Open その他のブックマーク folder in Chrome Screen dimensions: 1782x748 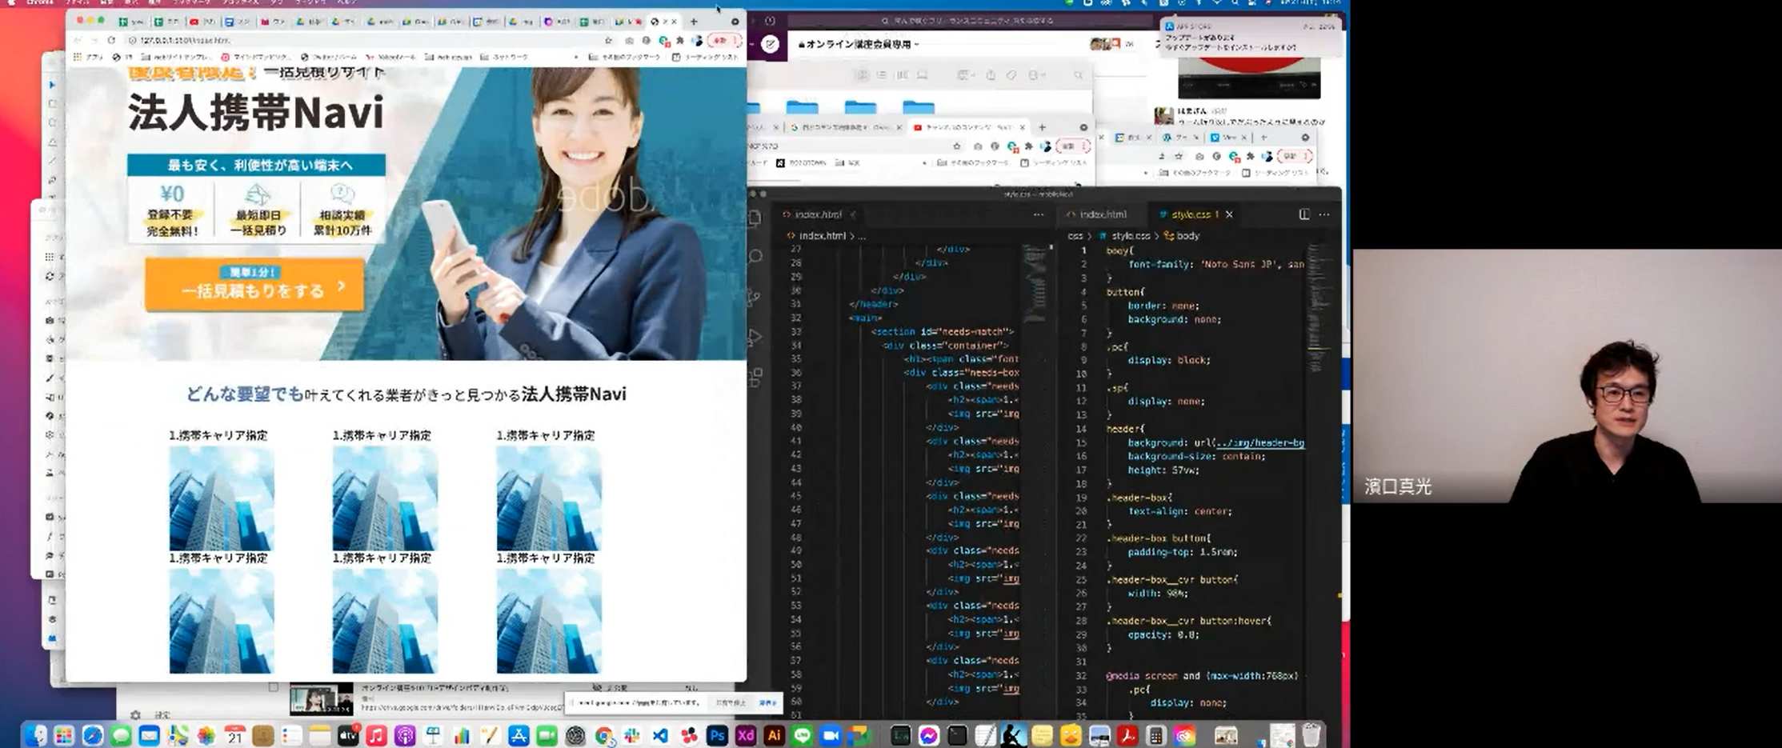(625, 57)
